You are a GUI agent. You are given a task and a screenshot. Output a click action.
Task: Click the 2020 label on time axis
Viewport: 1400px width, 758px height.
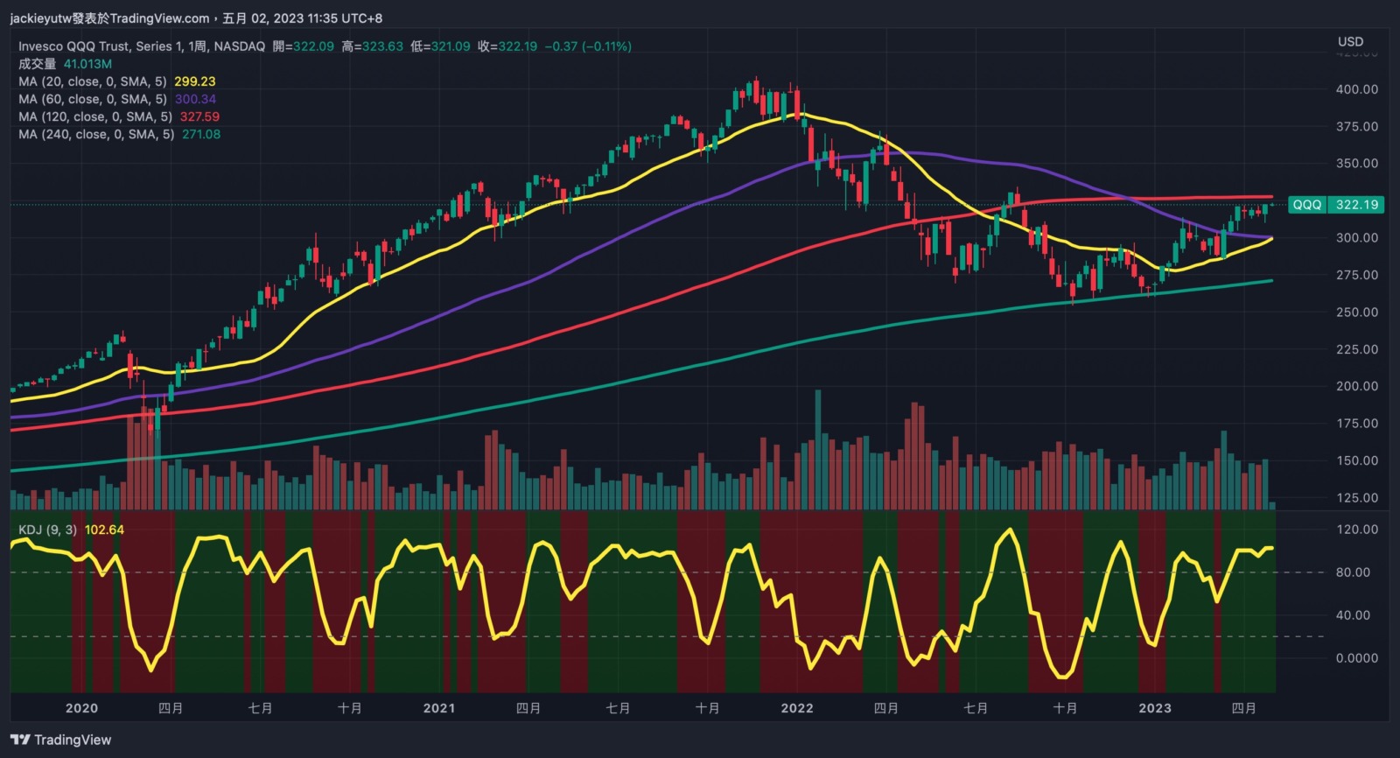81,708
